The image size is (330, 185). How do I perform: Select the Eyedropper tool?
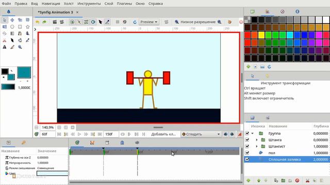27,40
